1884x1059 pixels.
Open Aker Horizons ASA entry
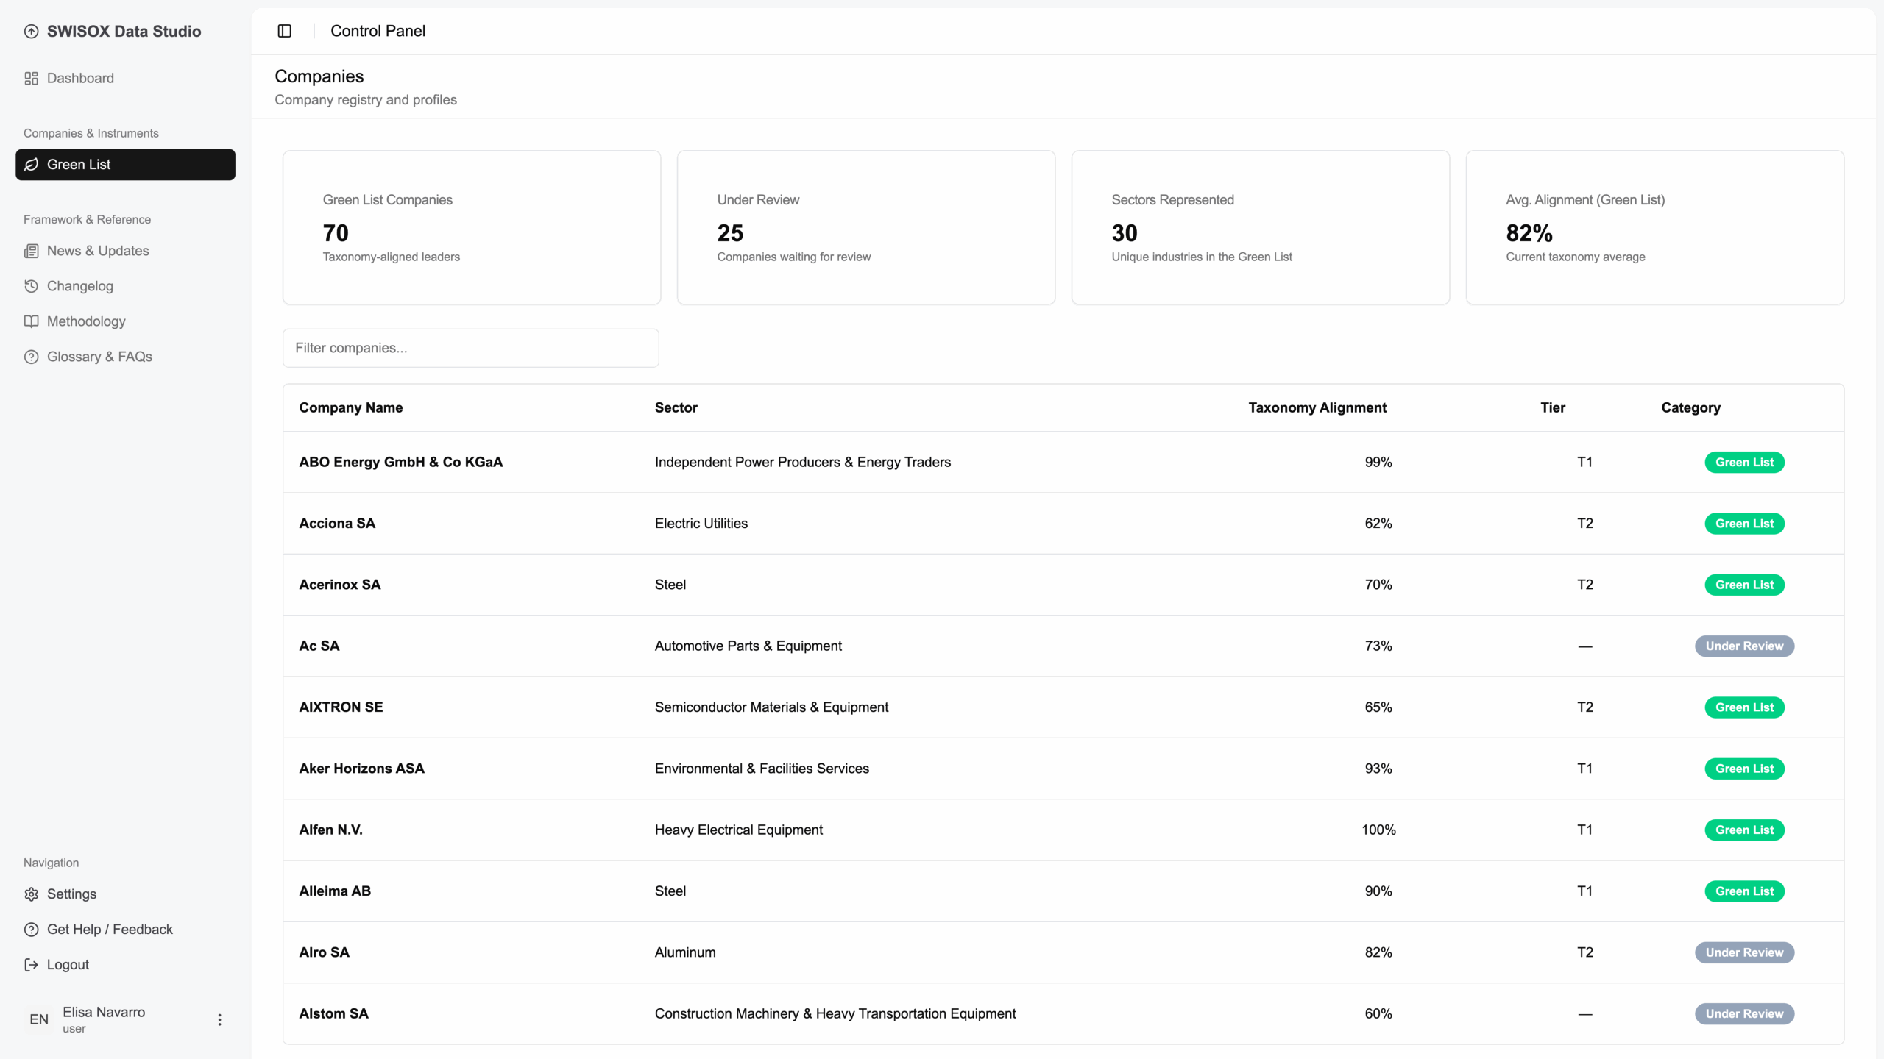pos(361,769)
